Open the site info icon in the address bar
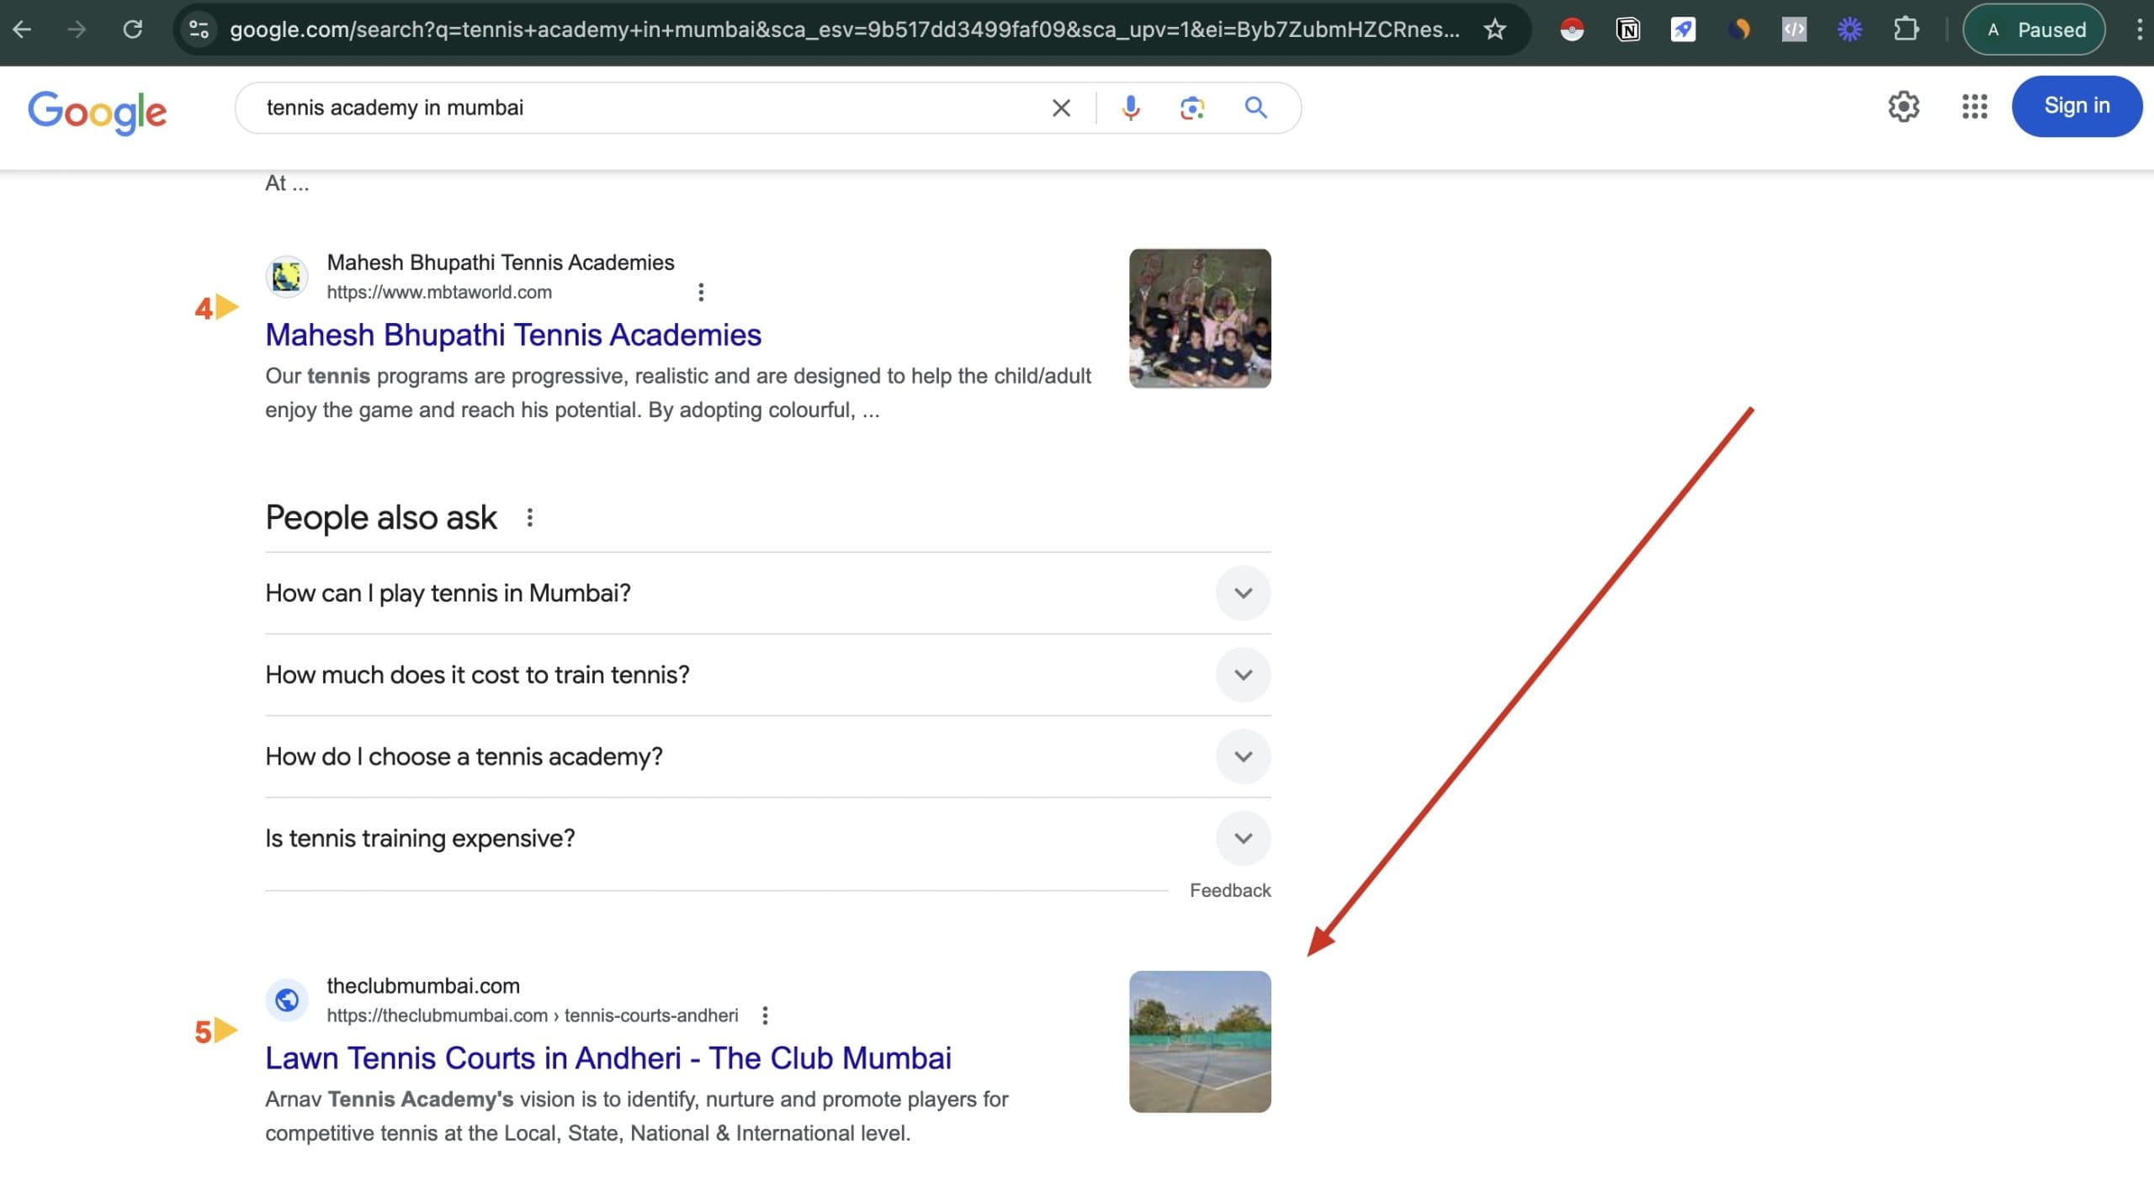Screen dimensions: 2154x1203 [199, 29]
